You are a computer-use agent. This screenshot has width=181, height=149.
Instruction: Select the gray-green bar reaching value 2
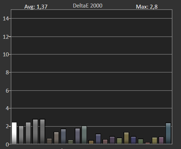[x=84, y=135]
